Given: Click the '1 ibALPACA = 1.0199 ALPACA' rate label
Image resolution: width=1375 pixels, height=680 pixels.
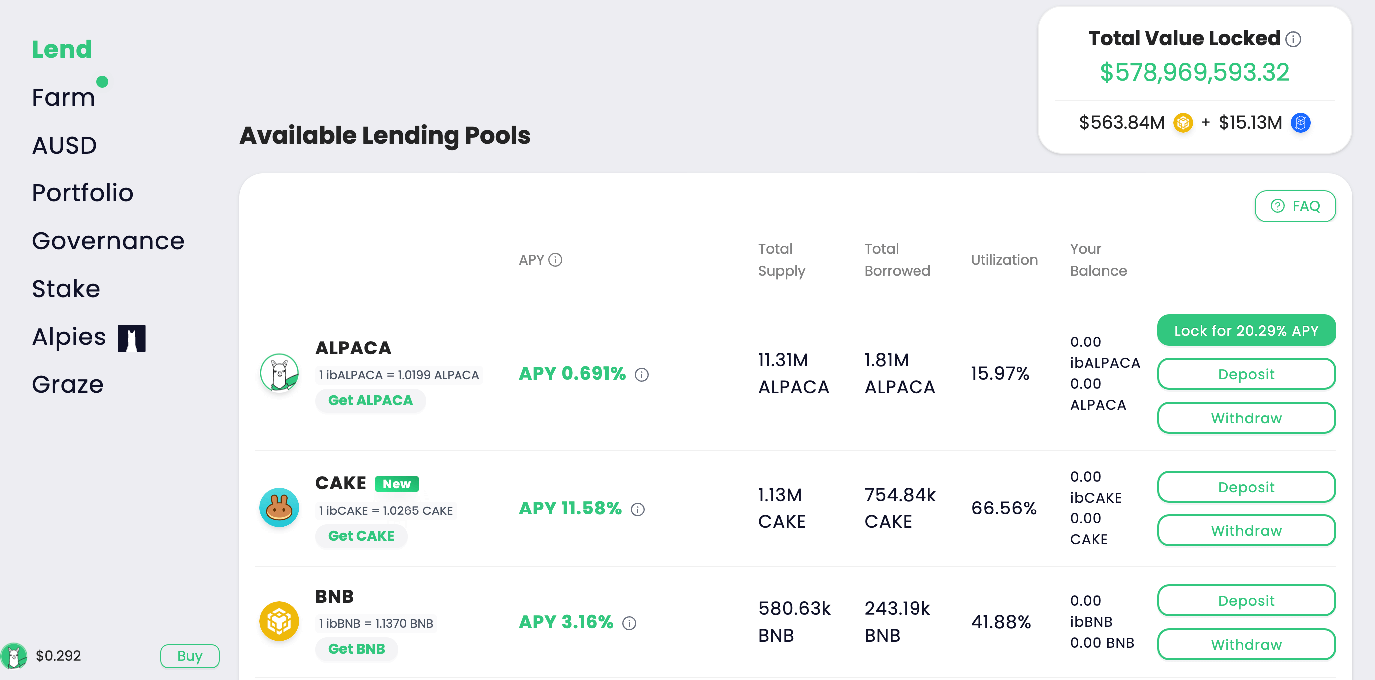Looking at the screenshot, I should click(399, 375).
